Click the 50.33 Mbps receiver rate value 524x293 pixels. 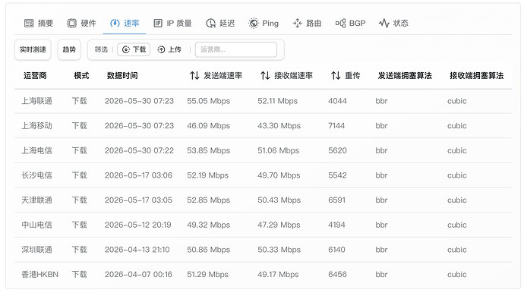pos(279,250)
